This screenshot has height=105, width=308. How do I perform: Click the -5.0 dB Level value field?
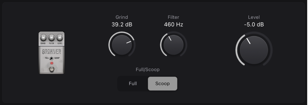tap(254, 25)
